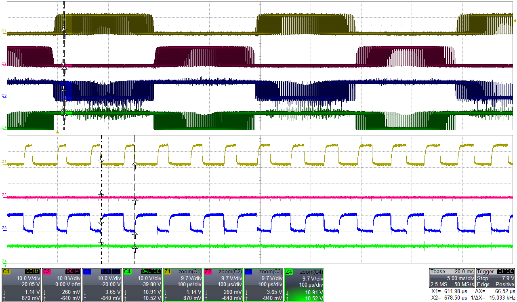Click the DC1M coupling badge on C1

[x=32, y=271]
